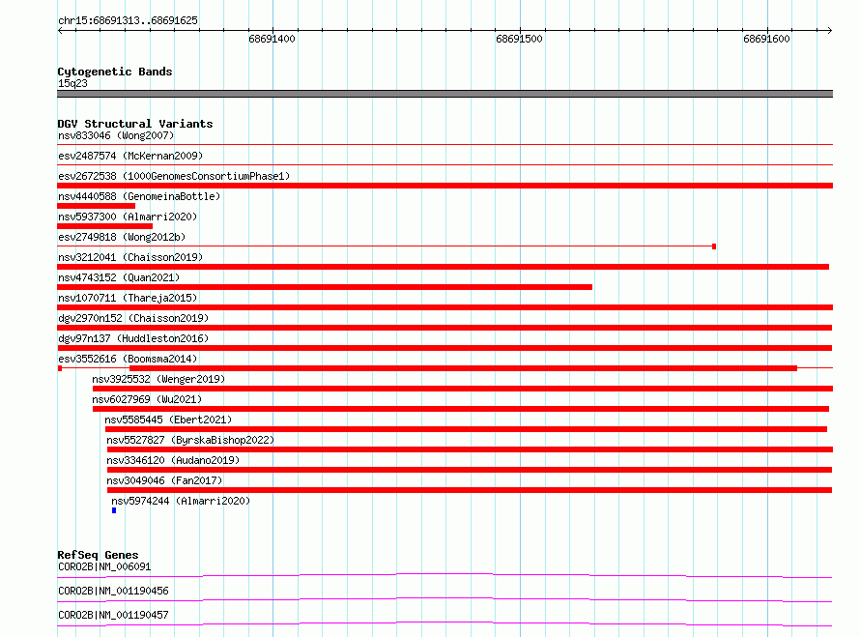This screenshot has height=637, width=860.
Task: Click the Cytogenetic Bands track title
Action: (115, 72)
